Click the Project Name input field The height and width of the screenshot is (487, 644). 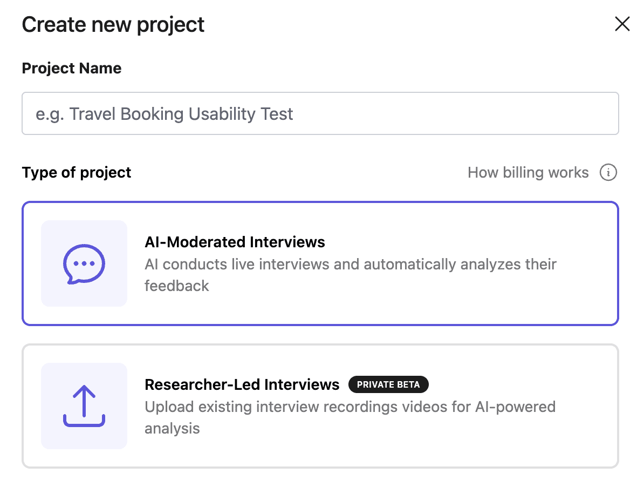[x=320, y=113]
